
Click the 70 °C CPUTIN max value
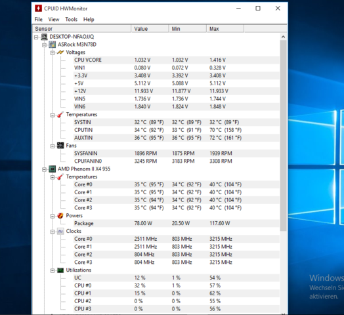pos(225,130)
